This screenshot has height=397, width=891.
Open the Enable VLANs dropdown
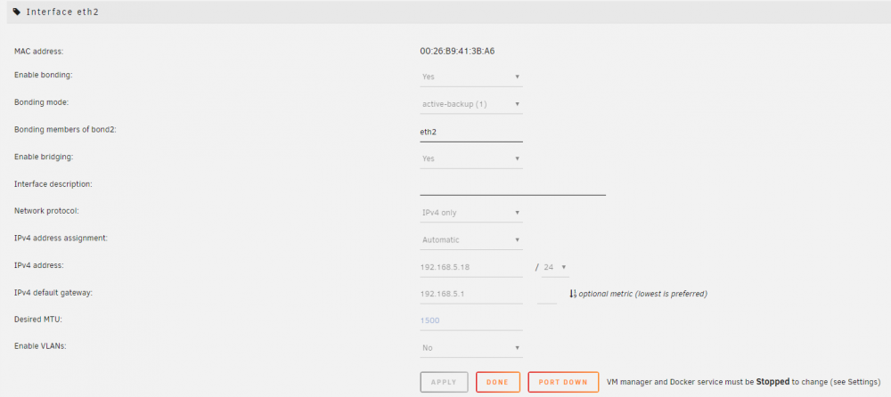click(x=471, y=347)
